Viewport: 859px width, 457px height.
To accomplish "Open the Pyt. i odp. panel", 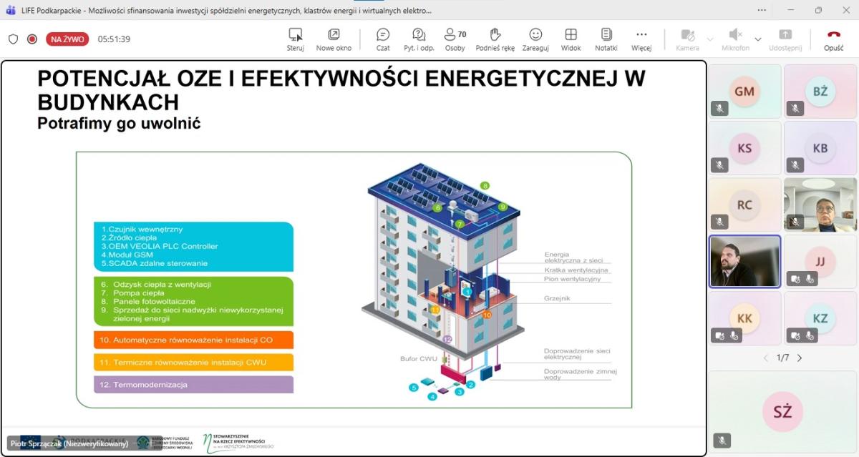I will click(419, 39).
